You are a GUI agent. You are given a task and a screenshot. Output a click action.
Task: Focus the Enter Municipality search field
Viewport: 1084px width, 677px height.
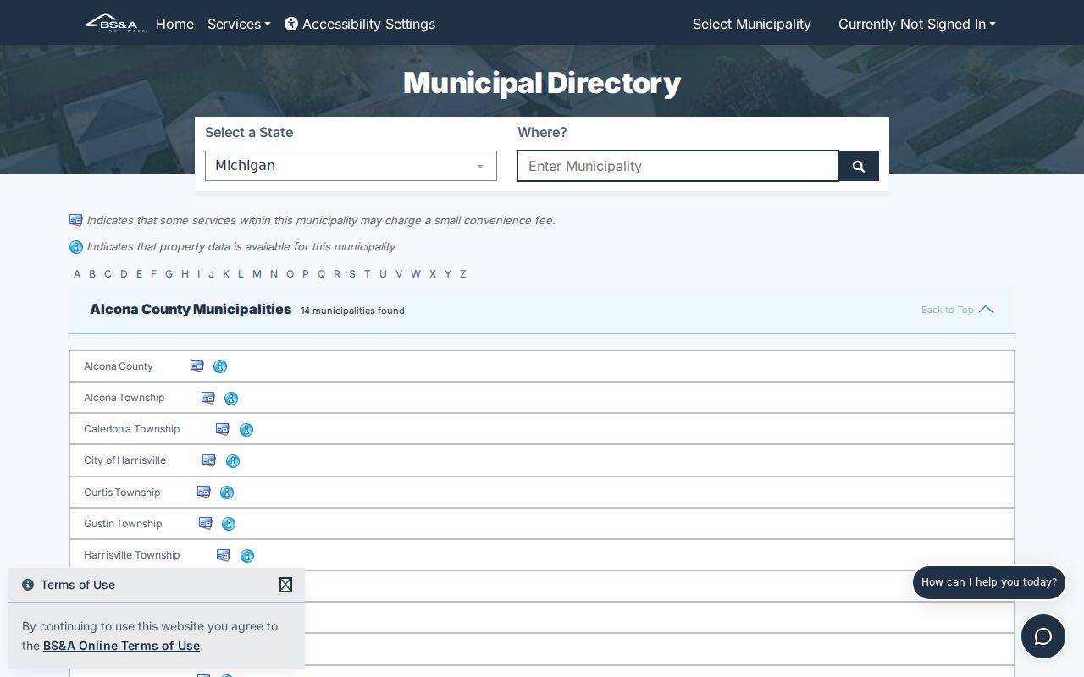[678, 166]
